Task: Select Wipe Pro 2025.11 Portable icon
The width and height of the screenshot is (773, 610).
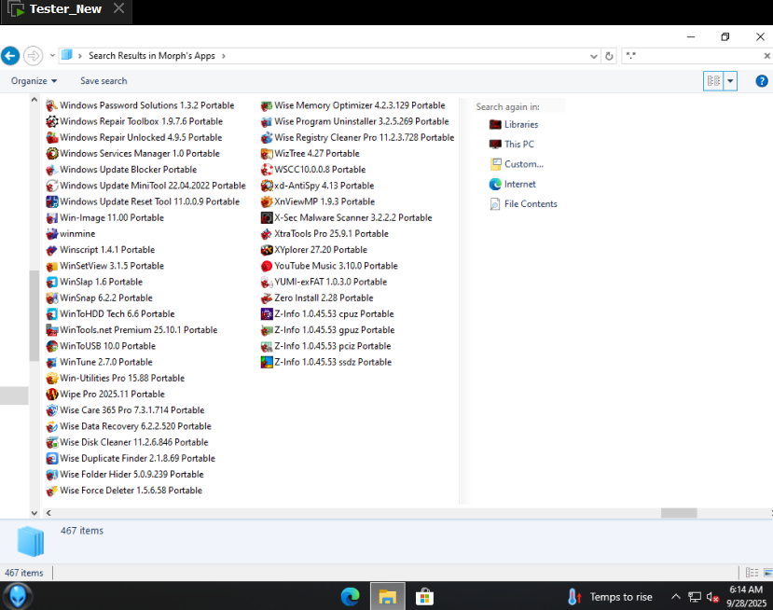Action: click(x=52, y=394)
